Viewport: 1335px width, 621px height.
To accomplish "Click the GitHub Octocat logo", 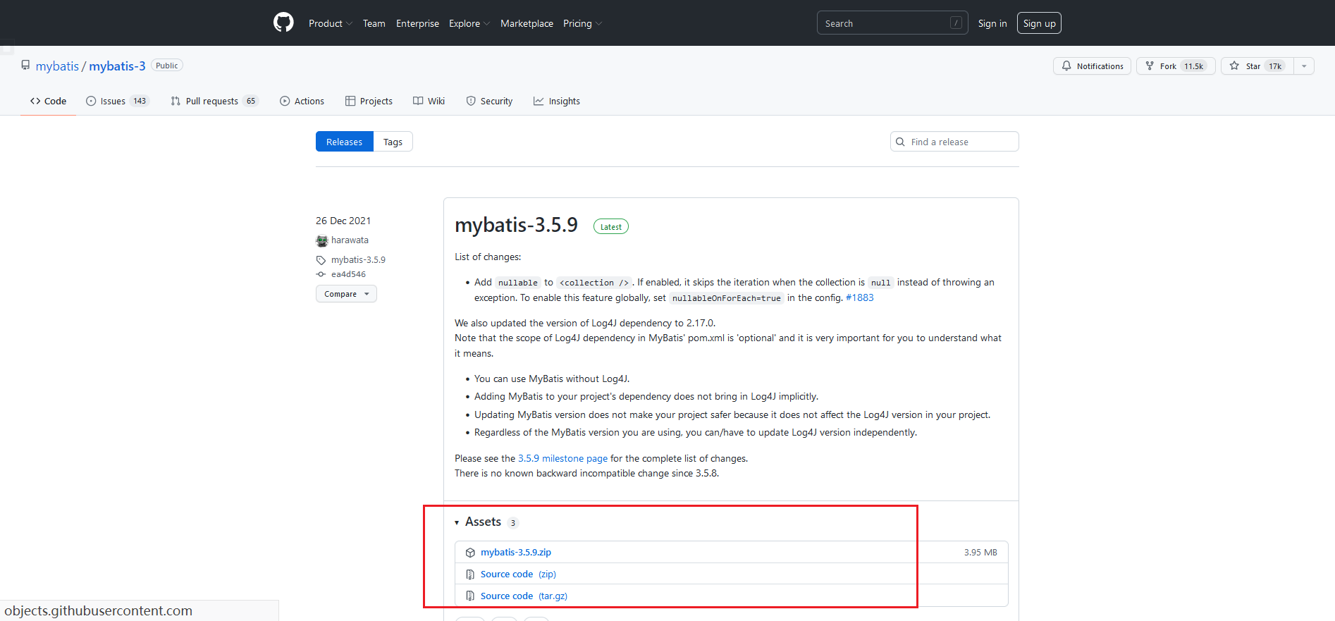I will point(283,23).
